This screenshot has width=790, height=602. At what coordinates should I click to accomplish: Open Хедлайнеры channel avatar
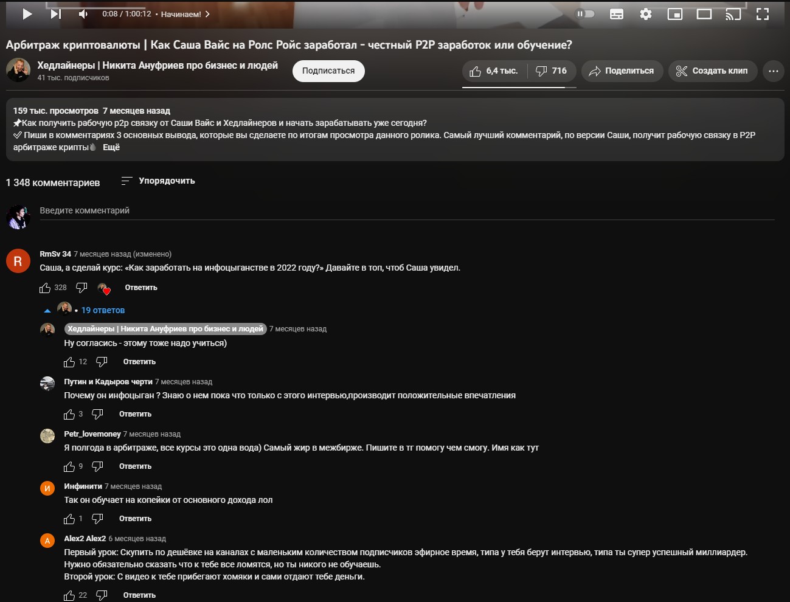click(x=18, y=70)
